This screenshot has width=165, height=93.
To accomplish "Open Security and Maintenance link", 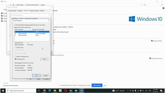I will coord(11,86).
